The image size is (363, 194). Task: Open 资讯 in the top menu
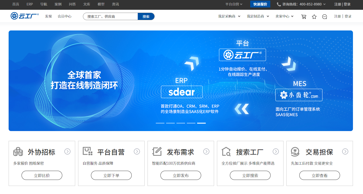[x=115, y=4]
